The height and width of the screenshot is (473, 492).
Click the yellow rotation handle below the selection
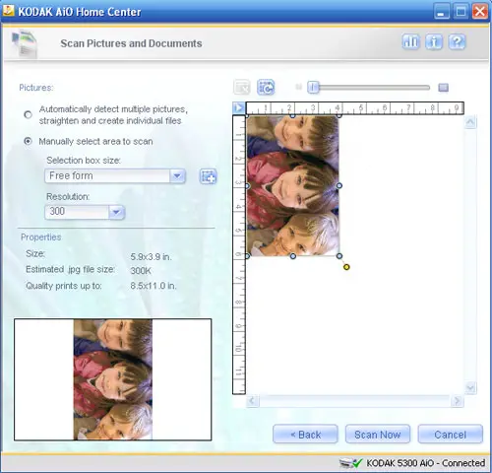pos(346,267)
